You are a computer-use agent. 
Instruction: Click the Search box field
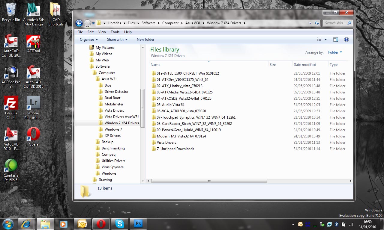pos(337,23)
